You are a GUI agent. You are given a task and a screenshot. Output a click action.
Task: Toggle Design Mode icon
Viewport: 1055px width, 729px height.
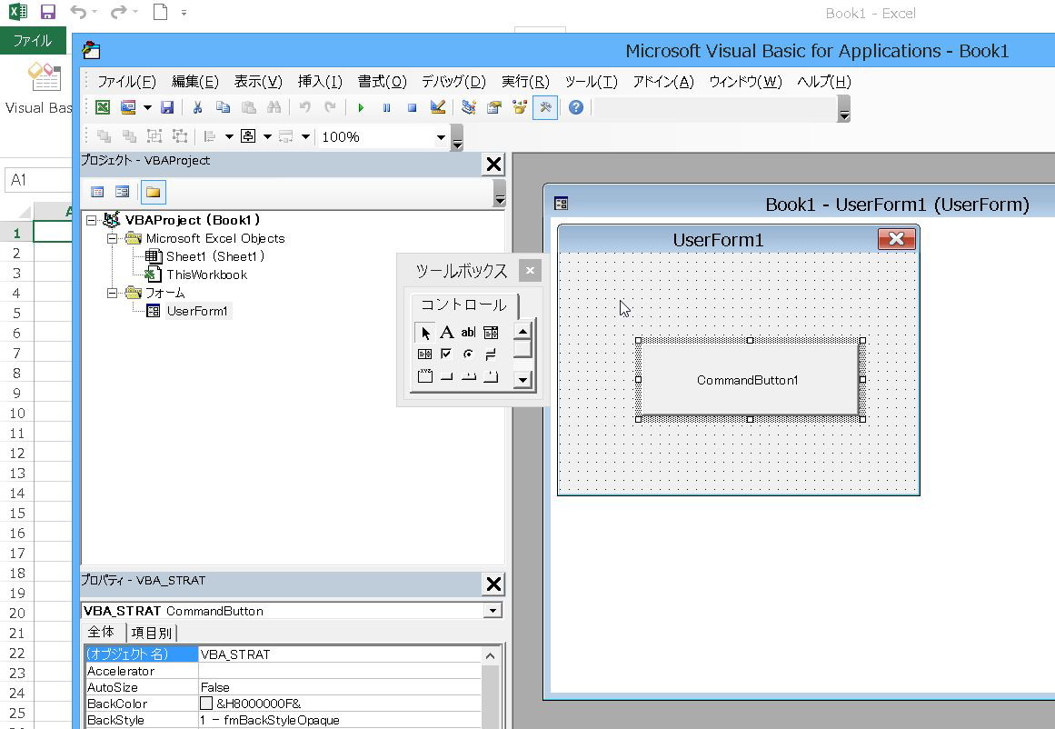[x=437, y=107]
